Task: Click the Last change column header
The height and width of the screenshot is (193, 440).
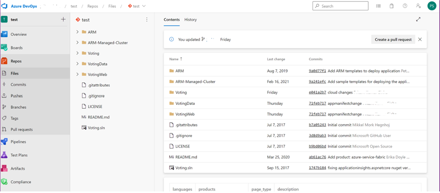Action: [x=276, y=59]
